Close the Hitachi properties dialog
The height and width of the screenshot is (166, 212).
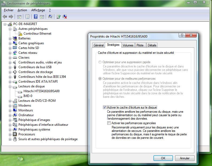click(191, 35)
